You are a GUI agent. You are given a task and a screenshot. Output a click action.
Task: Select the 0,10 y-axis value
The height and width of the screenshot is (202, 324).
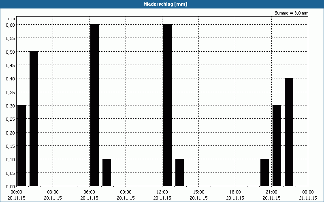(x=11, y=159)
